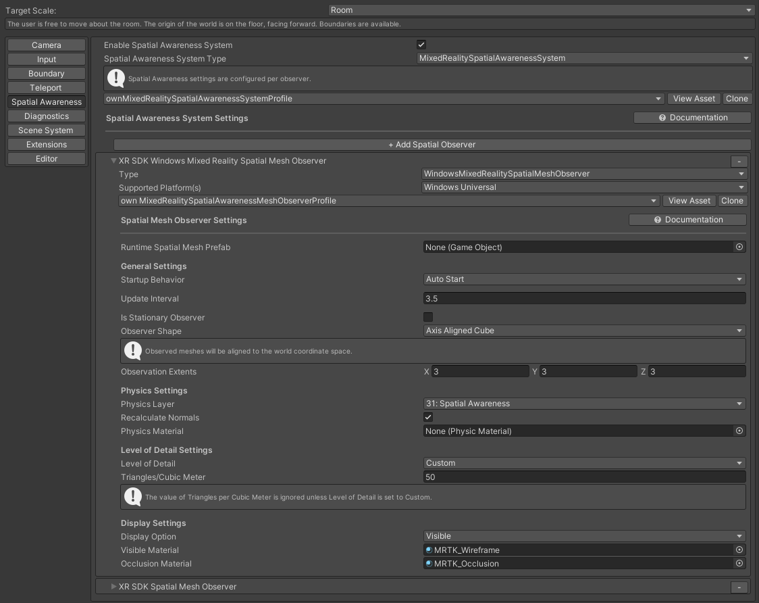Select Spatial Awareness tab

tap(47, 102)
